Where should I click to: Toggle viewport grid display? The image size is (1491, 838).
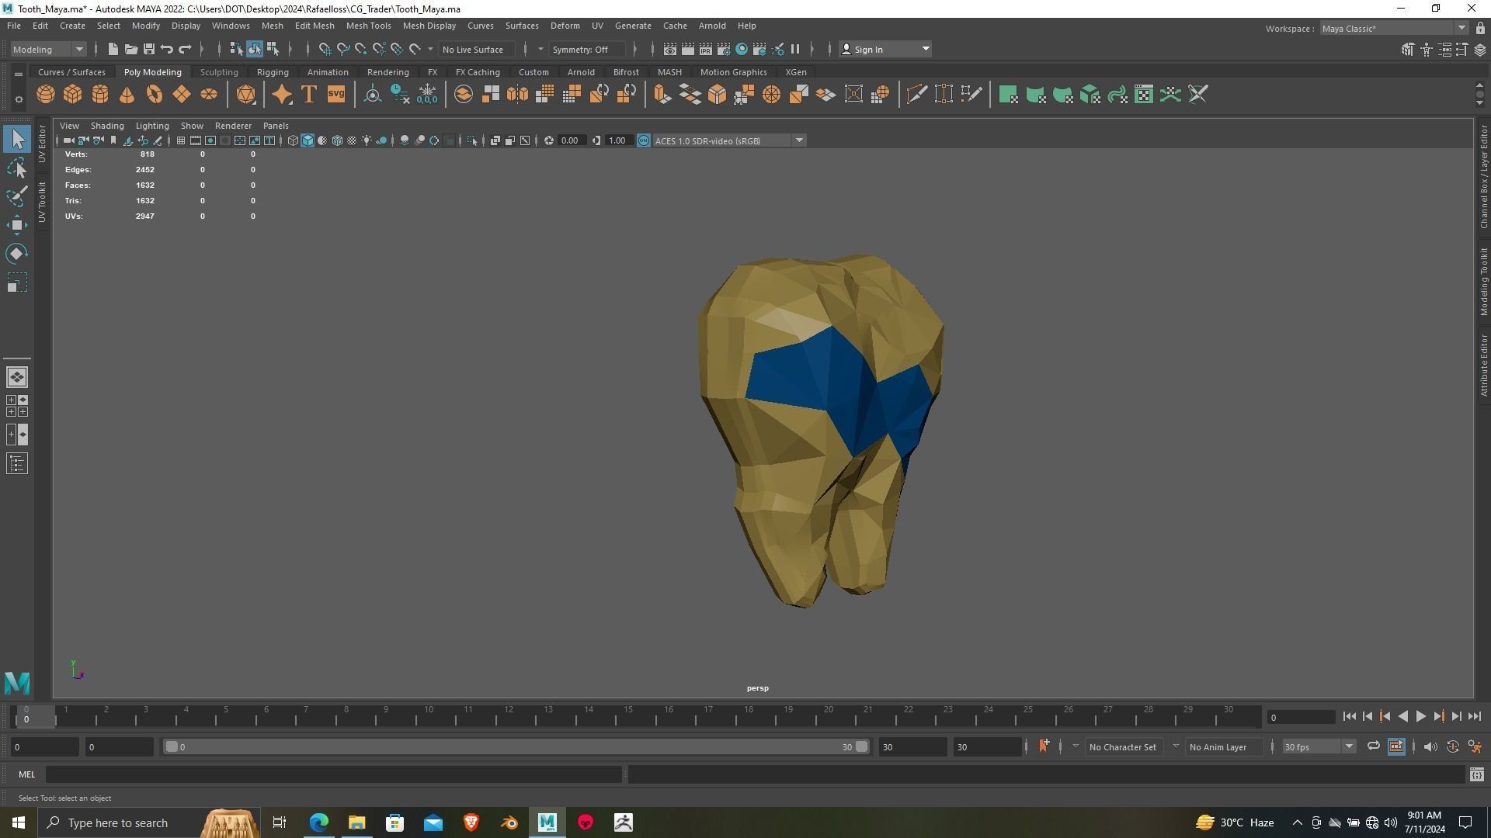(x=180, y=140)
